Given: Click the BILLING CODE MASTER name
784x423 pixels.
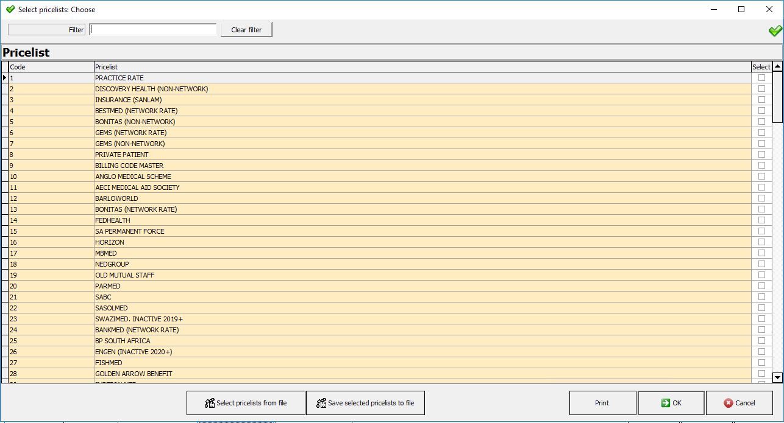Looking at the screenshot, I should 129,166.
